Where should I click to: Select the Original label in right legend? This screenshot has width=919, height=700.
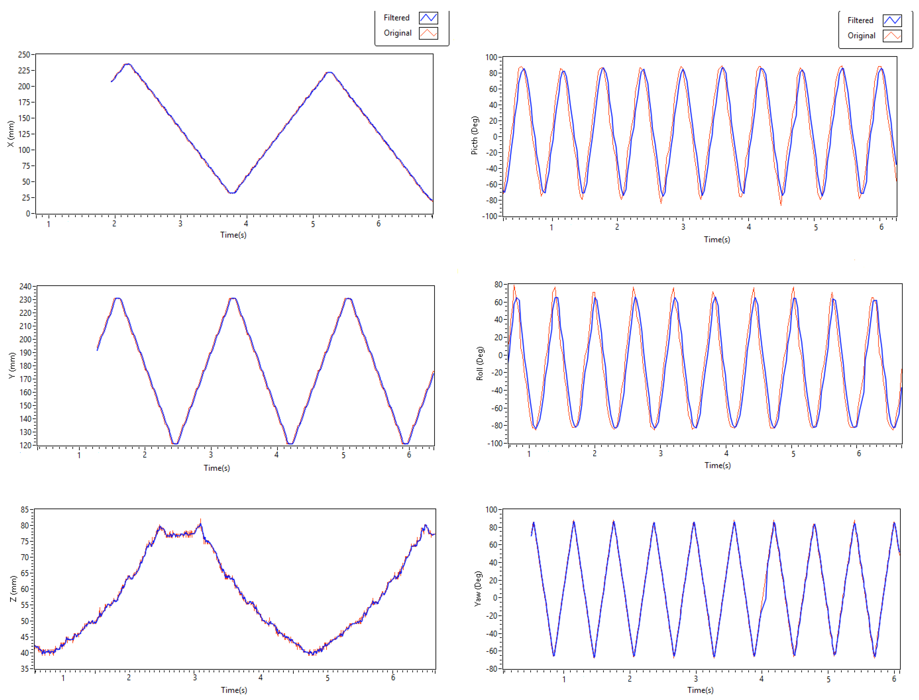pos(861,36)
